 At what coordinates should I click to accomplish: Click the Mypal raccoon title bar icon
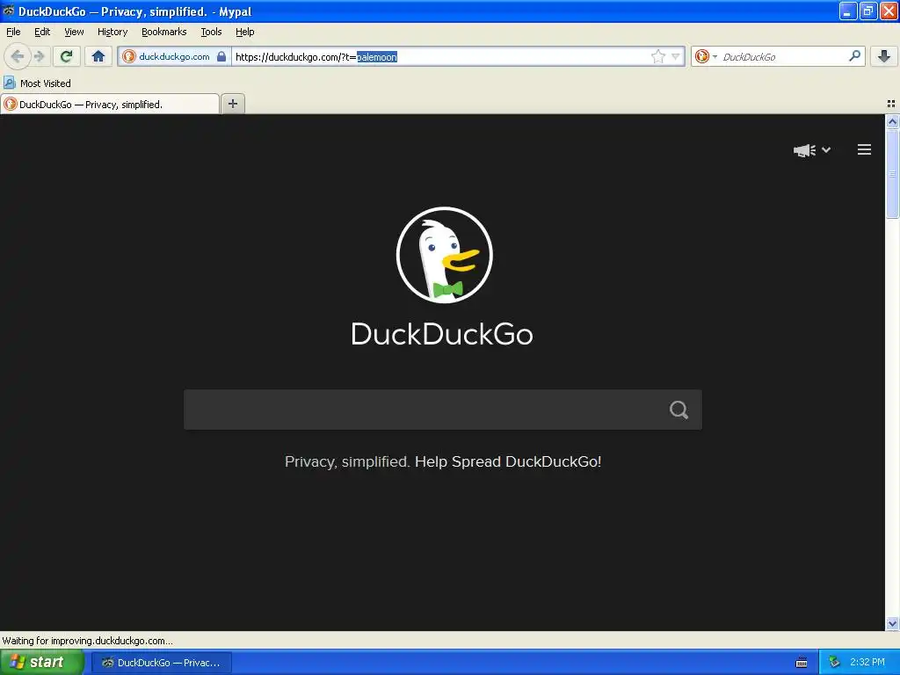click(8, 11)
